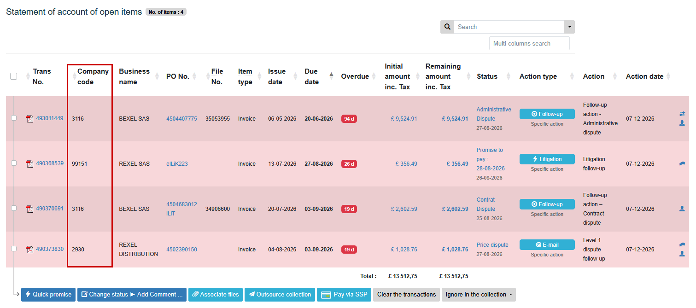Click Follow-up action button for Administrative Dispute
The width and height of the screenshot is (696, 308).
(x=547, y=114)
